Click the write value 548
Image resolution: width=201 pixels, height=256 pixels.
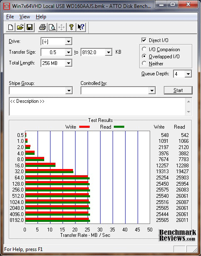pos(165,135)
